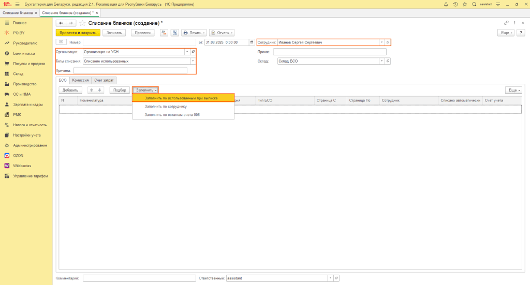The image size is (530, 285).
Task: Move row up arrow
Action: tap(91, 90)
